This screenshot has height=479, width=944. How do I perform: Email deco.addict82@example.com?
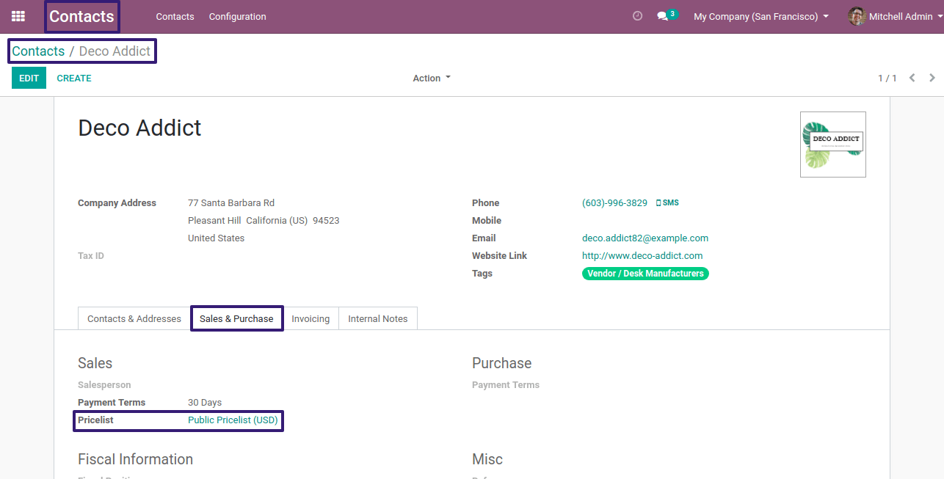(x=645, y=238)
